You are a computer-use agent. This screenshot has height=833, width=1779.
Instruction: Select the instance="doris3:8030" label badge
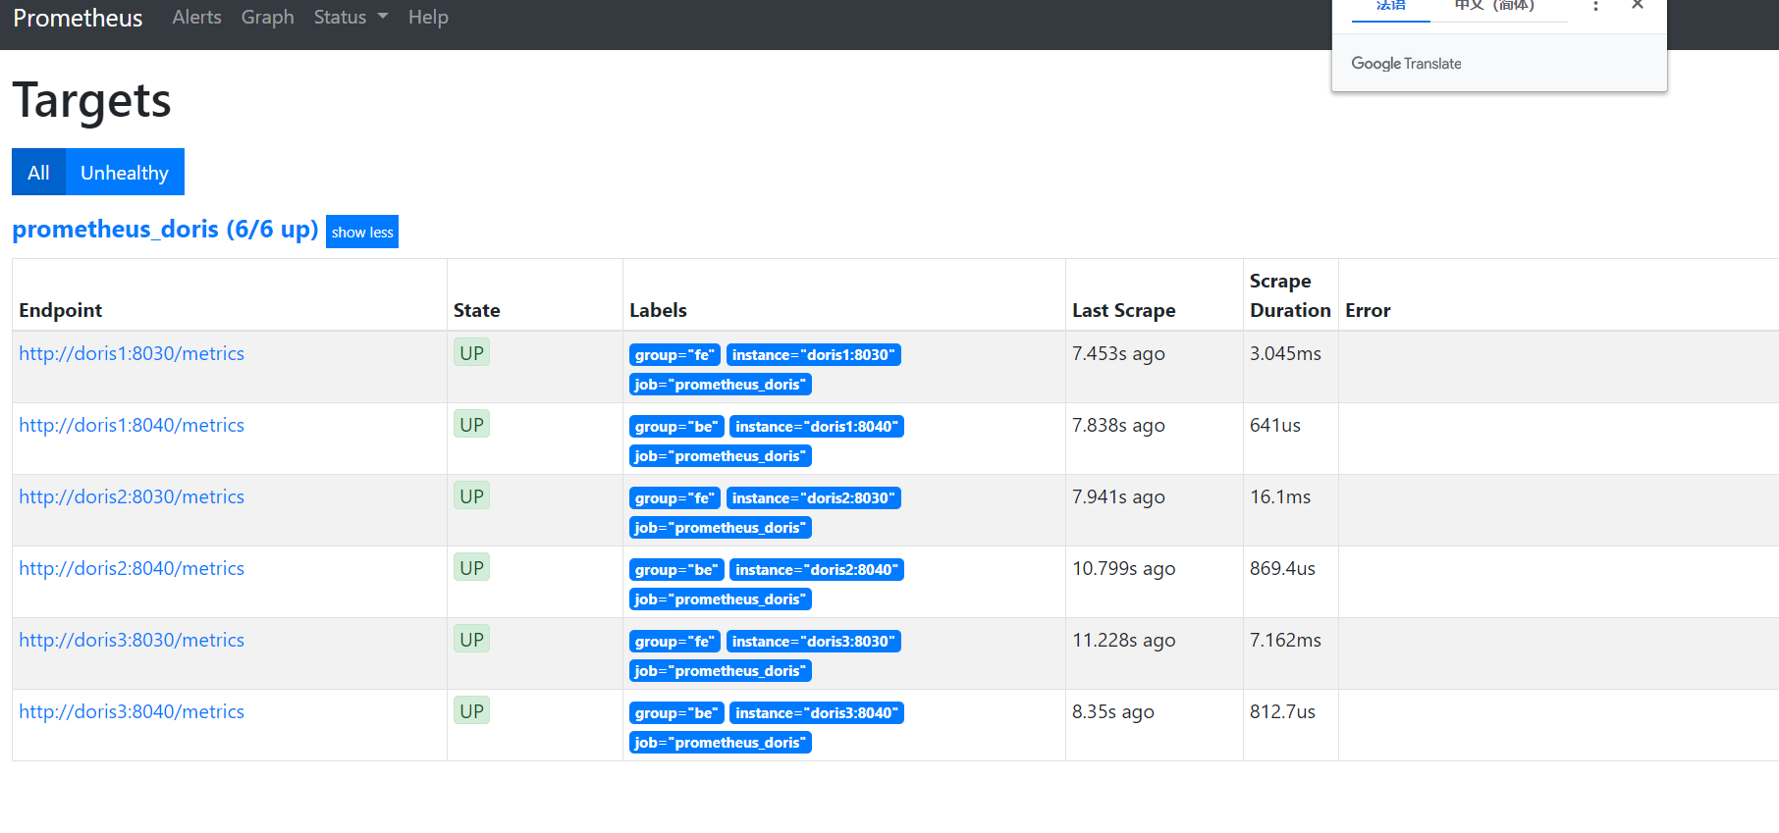[x=814, y=642]
